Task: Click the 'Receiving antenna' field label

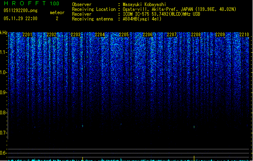Action: [x=93, y=19]
